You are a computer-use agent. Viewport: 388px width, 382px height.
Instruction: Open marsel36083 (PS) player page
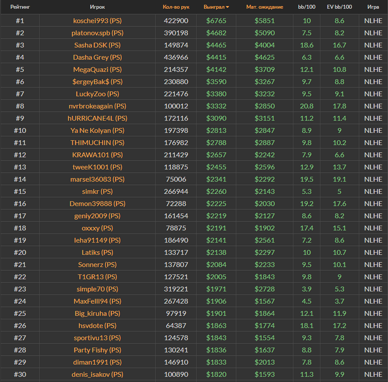97,179
